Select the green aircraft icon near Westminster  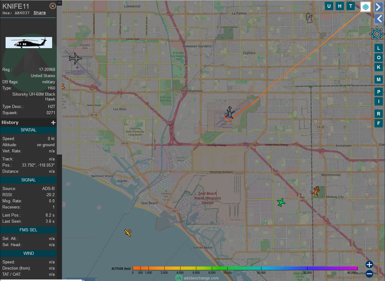pos(281,202)
